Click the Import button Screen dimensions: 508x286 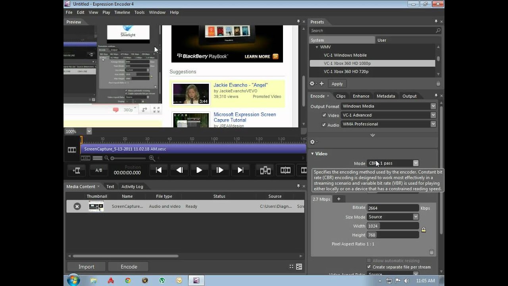[x=86, y=267]
